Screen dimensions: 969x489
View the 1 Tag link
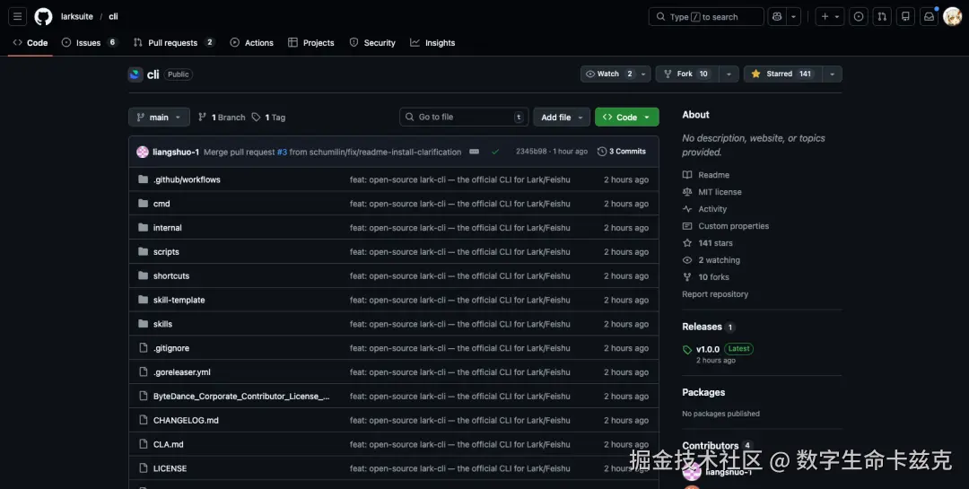(268, 118)
